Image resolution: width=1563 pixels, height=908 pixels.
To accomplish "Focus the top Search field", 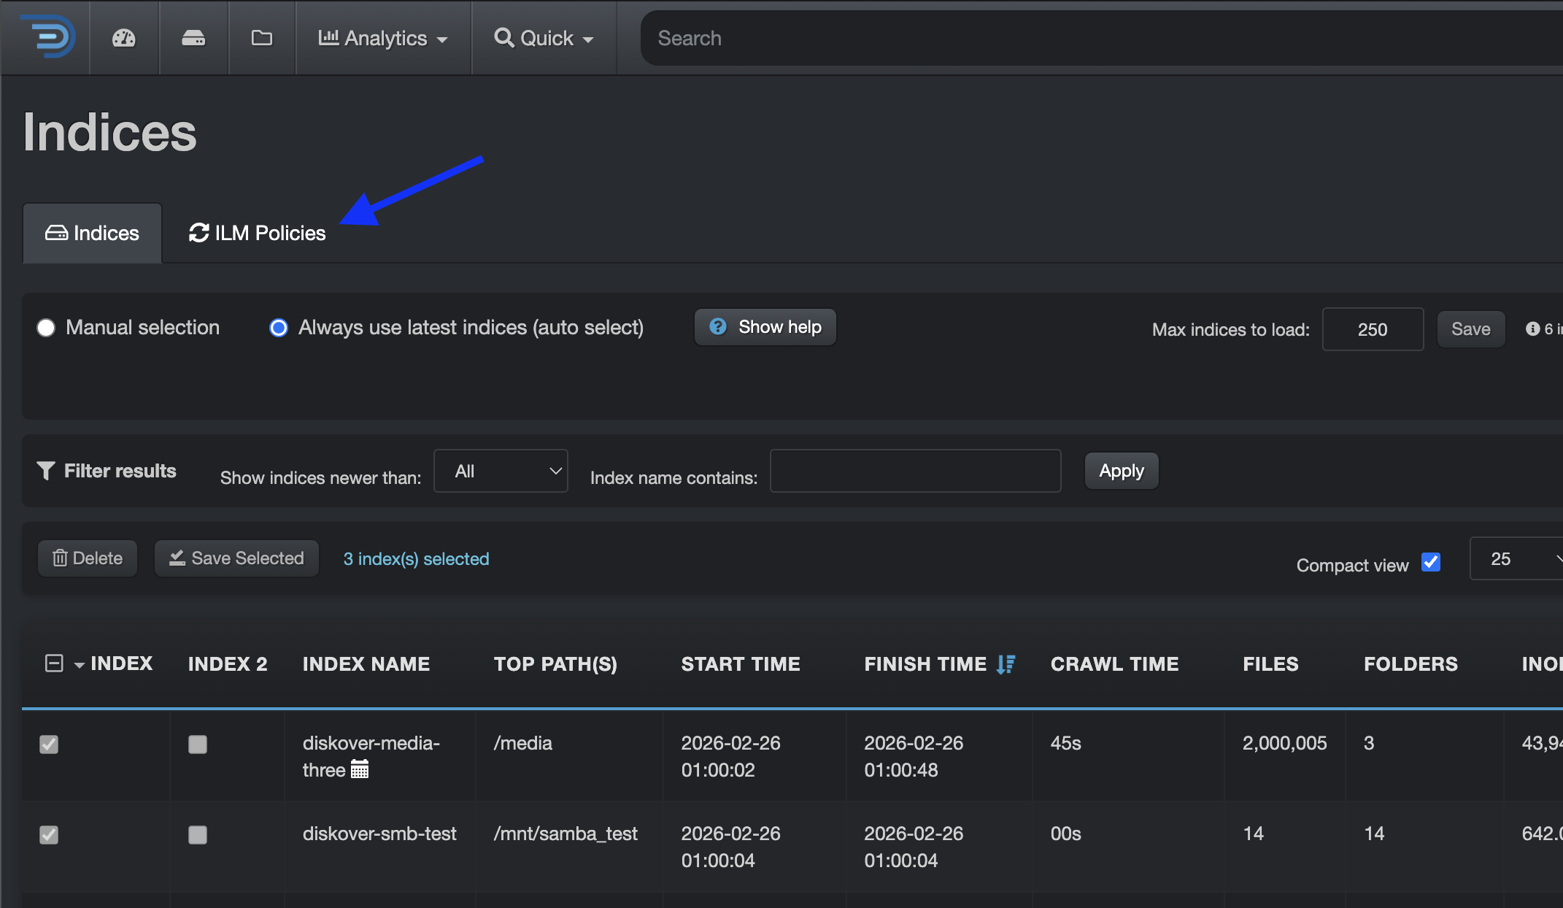I will (1102, 38).
